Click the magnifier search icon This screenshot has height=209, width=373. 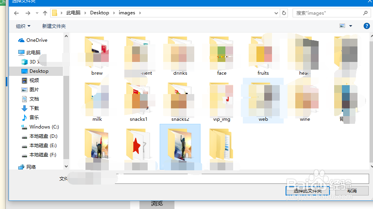click(x=365, y=13)
